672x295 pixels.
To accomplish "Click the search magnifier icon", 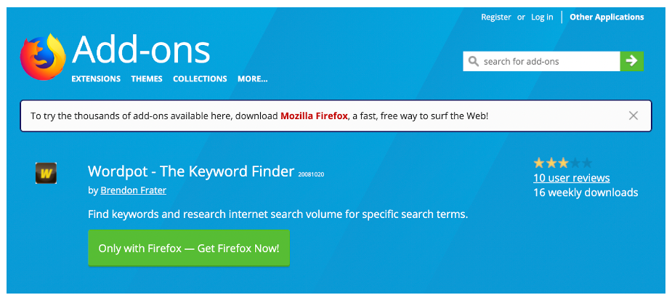I will pyautogui.click(x=474, y=62).
